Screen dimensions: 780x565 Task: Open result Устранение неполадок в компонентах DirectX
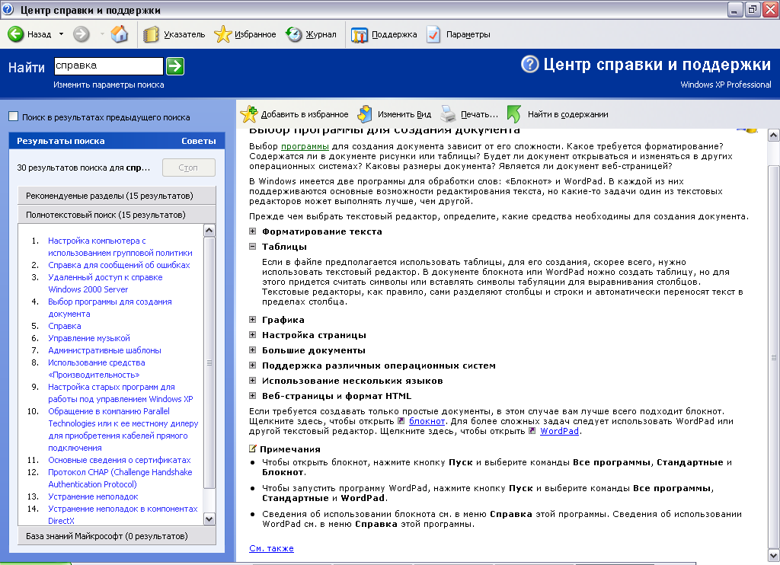coord(123,514)
